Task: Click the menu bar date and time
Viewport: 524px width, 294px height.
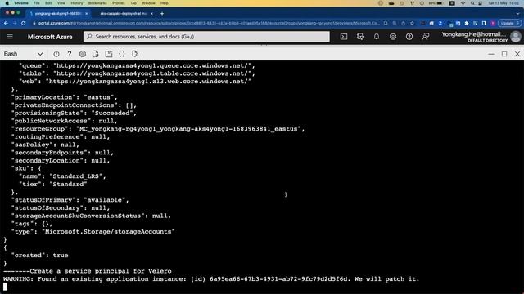Action: (x=504, y=3)
